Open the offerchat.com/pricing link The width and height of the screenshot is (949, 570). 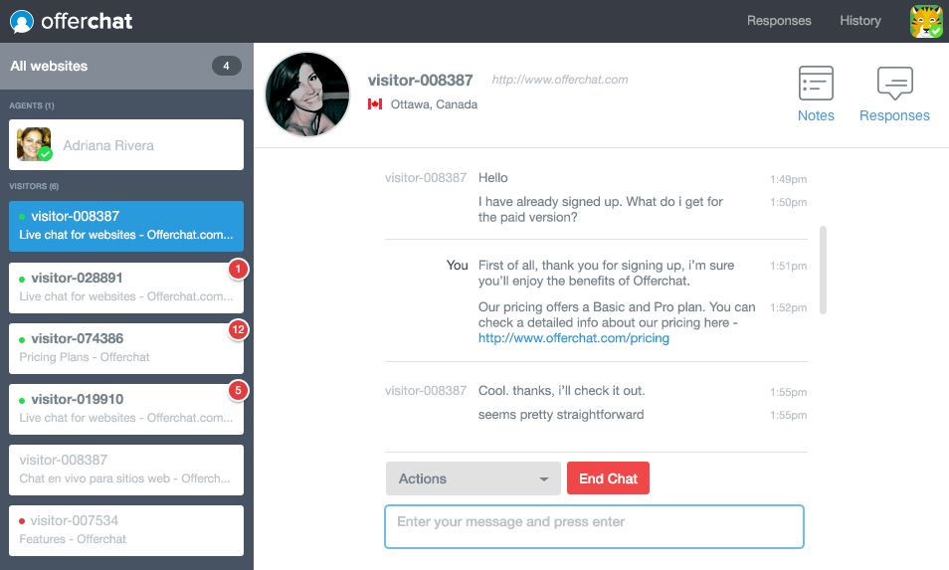tap(573, 338)
